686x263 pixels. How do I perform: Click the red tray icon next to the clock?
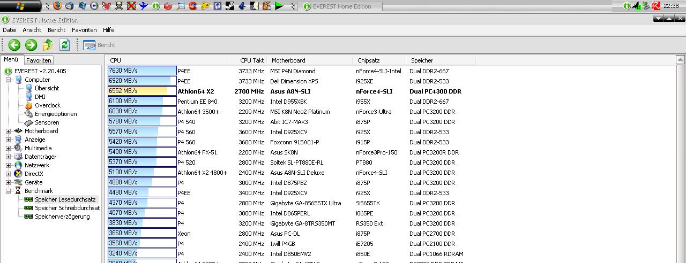pos(655,6)
